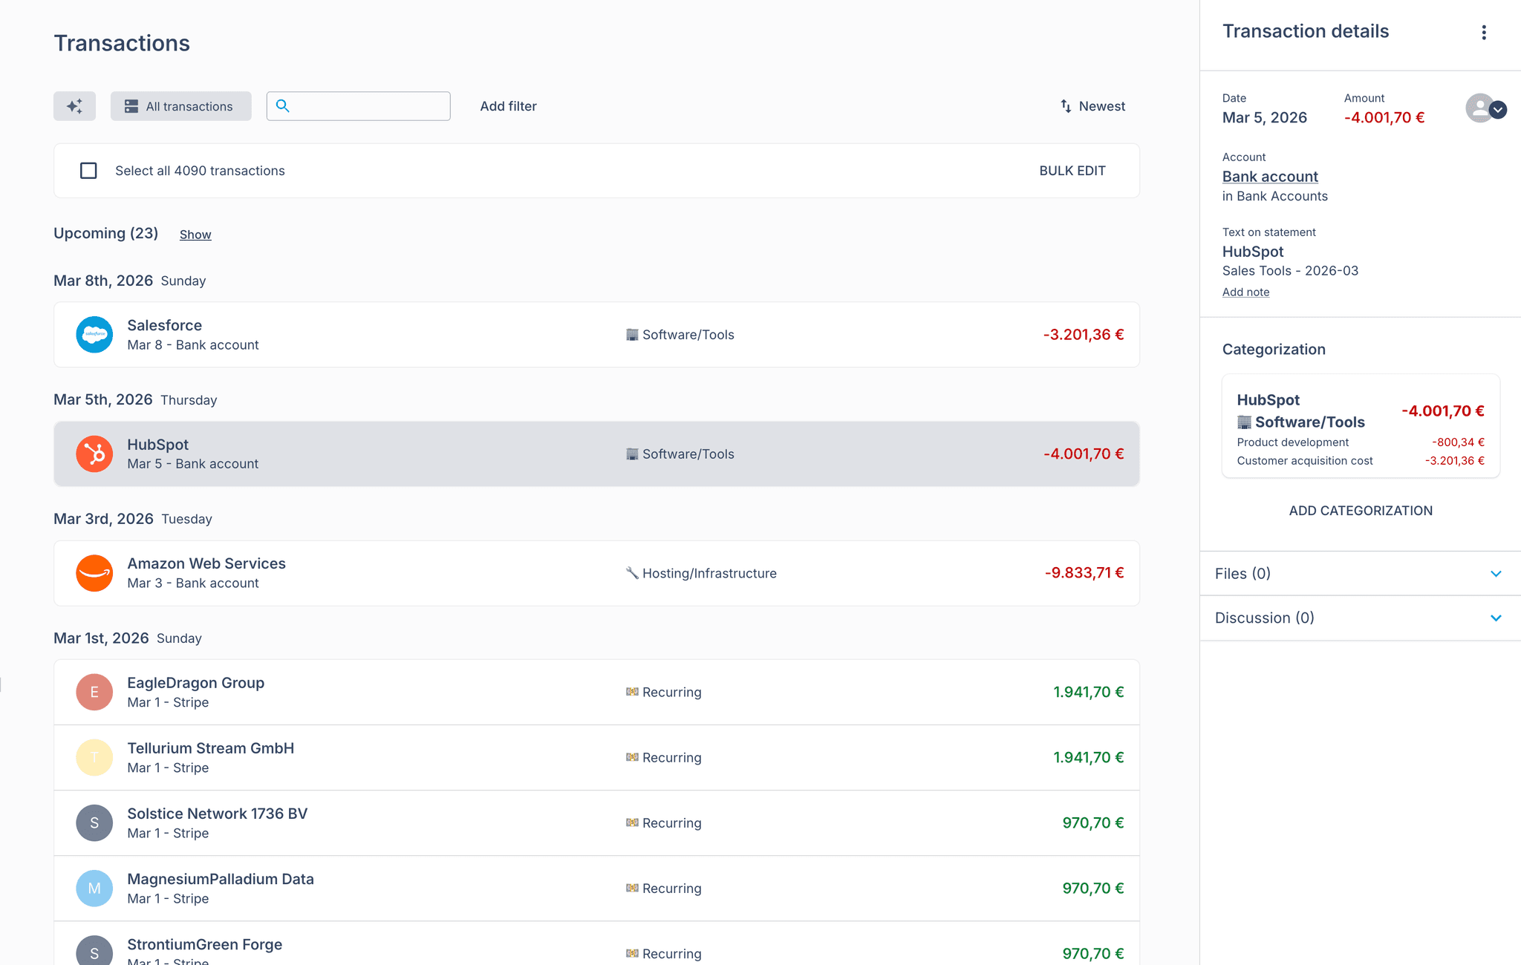Screen dimensions: 1521x965
Task: Click Tellurium Stream GmbH transaction name
Action: (x=211, y=748)
